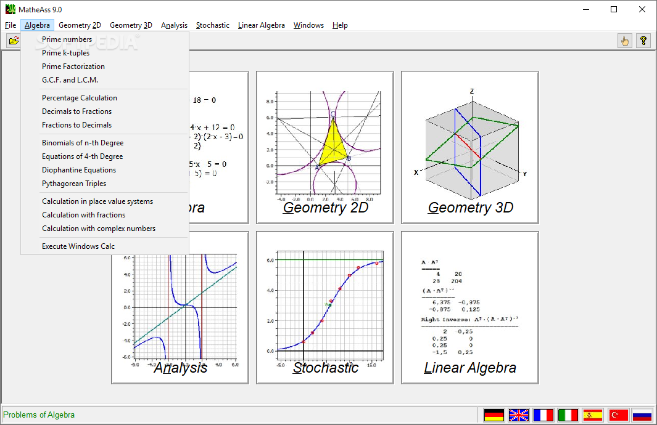Viewport: 657px width, 425px height.
Task: Select Pythagorean Triples
Action: tap(105, 183)
